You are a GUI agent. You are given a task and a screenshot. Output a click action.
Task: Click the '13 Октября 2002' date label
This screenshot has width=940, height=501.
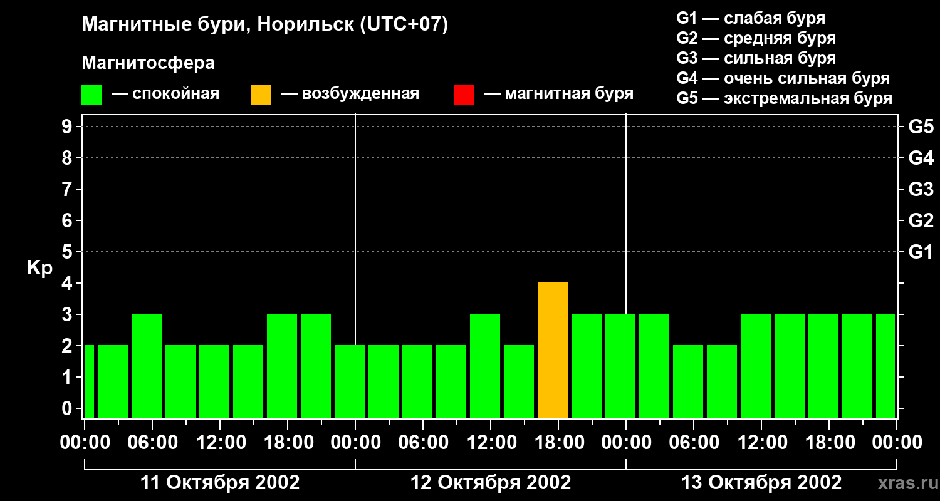pyautogui.click(x=761, y=483)
